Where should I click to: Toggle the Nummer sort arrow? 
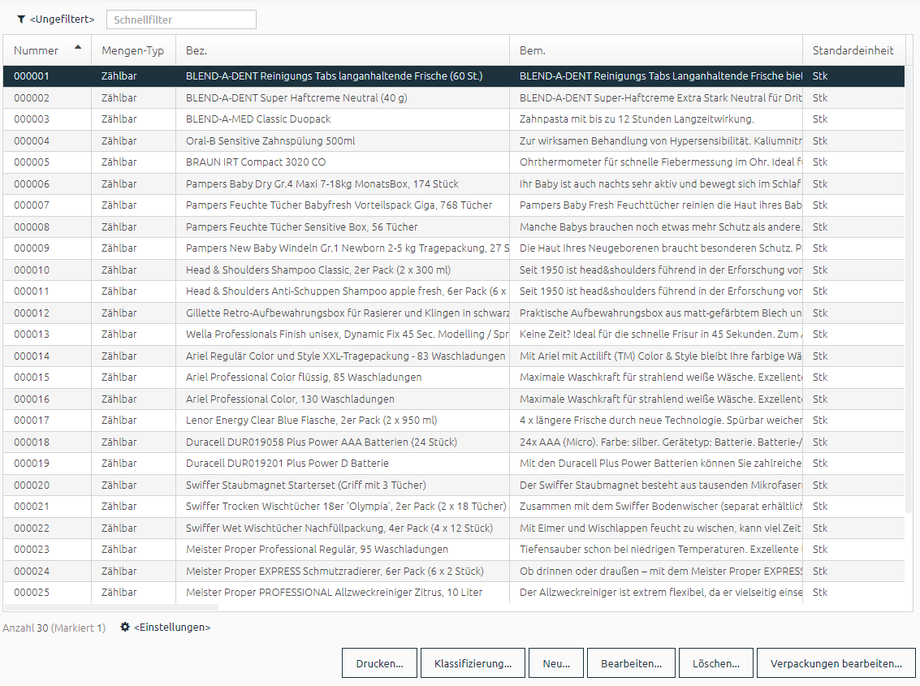78,47
